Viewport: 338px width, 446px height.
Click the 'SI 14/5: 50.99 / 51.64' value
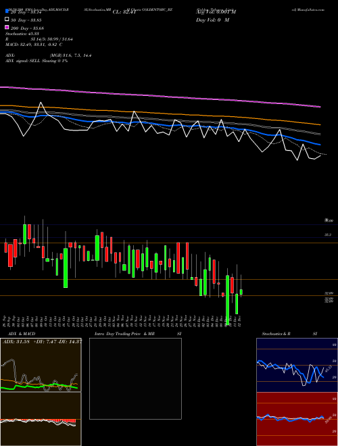(x=52, y=39)
